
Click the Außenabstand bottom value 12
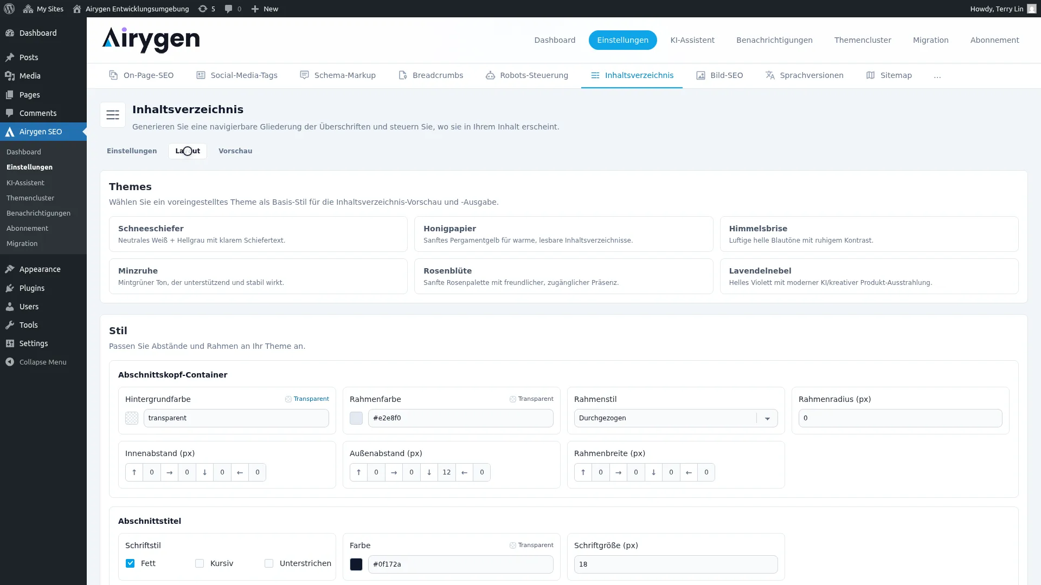pos(447,472)
